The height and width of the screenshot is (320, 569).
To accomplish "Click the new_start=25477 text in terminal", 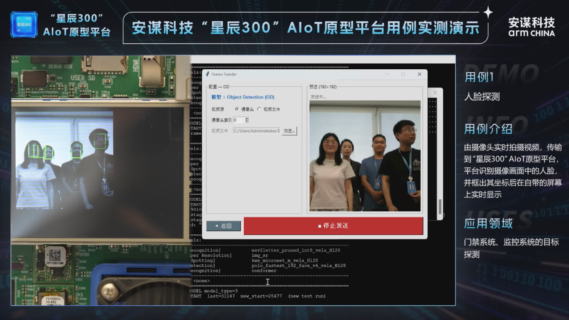I will pos(261,296).
